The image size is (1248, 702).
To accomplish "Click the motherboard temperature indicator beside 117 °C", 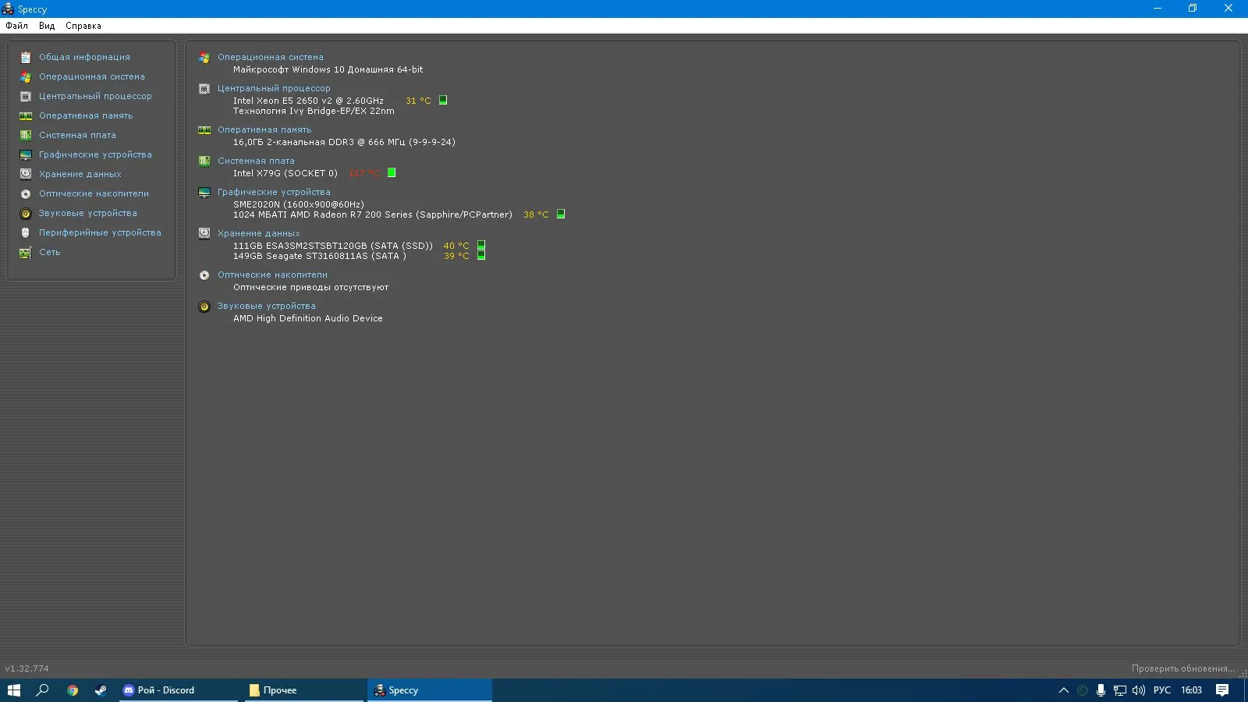I will [x=392, y=172].
